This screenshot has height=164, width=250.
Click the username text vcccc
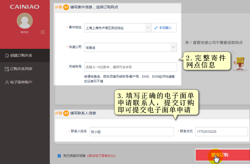(x=24, y=32)
